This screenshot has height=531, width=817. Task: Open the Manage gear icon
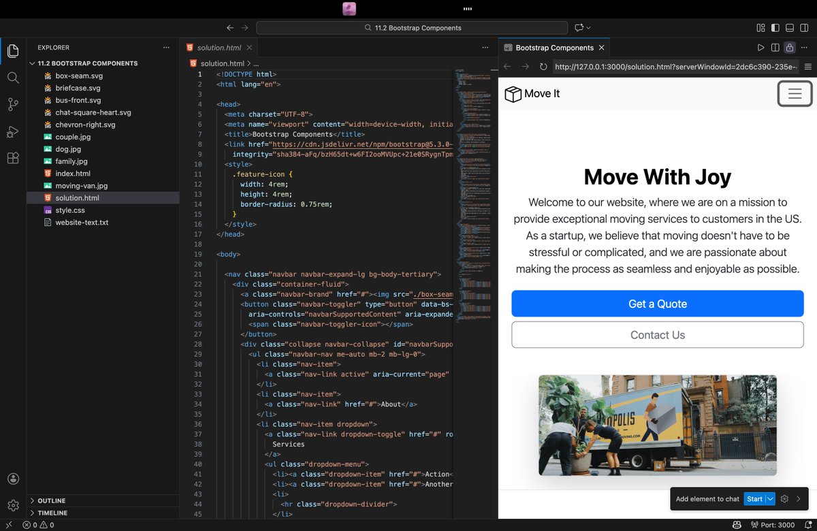tap(13, 505)
